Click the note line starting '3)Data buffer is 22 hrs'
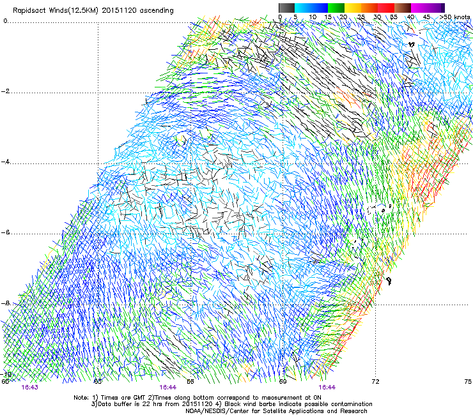The image size is (473, 415). coord(231,404)
